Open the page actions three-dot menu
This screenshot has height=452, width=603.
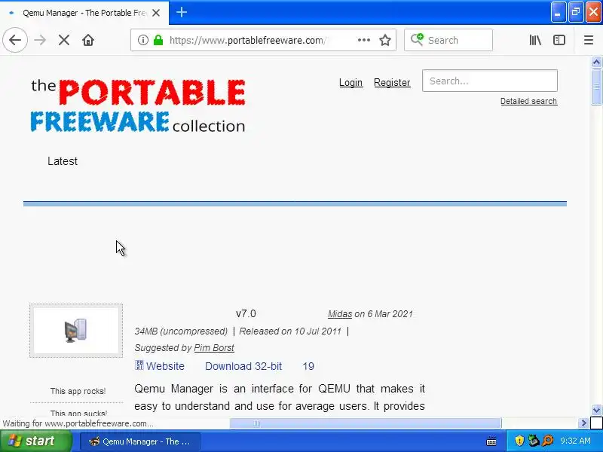coord(364,40)
